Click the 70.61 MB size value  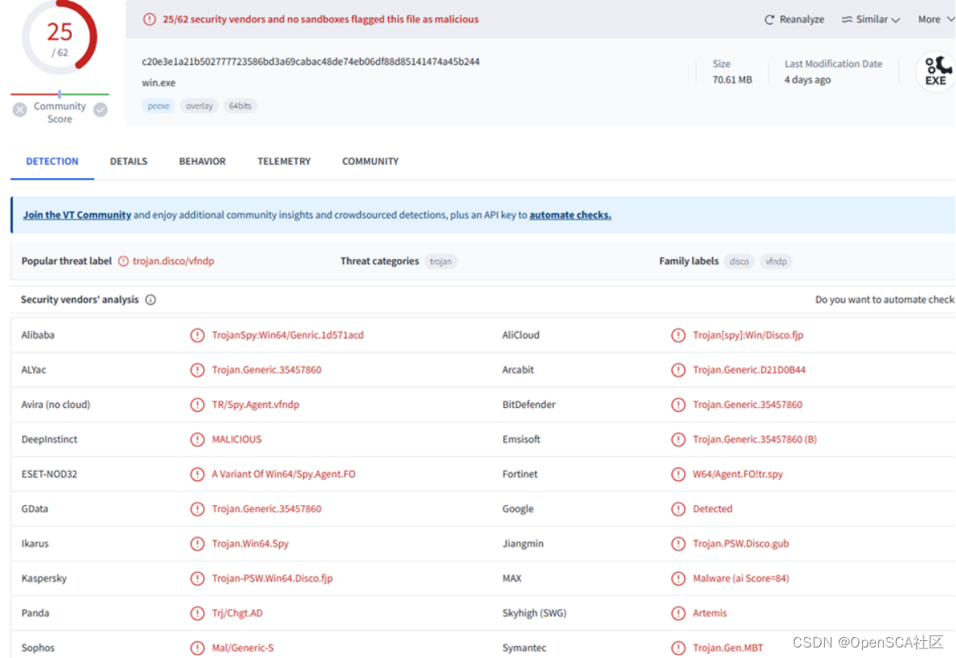point(732,80)
